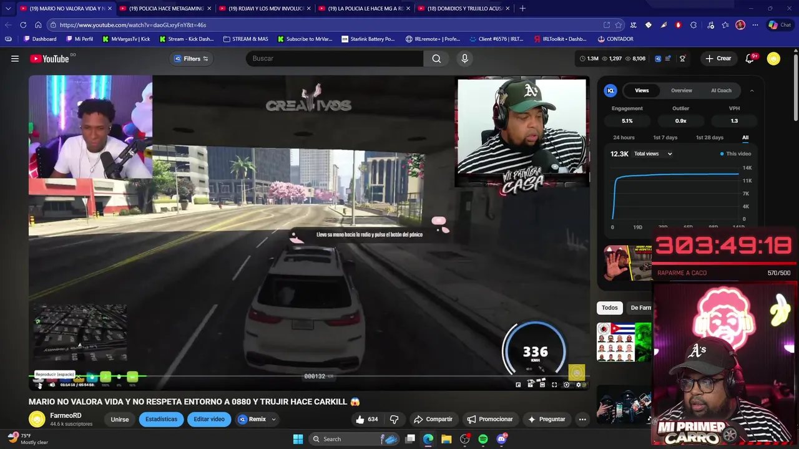799x449 pixels.
Task: Open more actions three-dot menu
Action: click(x=582, y=419)
